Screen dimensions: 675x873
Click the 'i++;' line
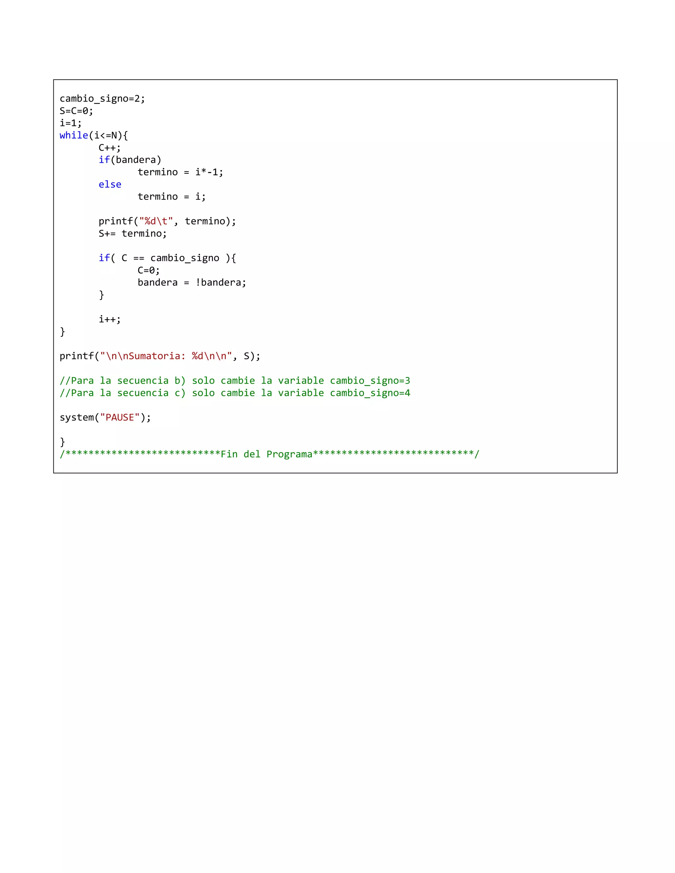[x=109, y=319]
